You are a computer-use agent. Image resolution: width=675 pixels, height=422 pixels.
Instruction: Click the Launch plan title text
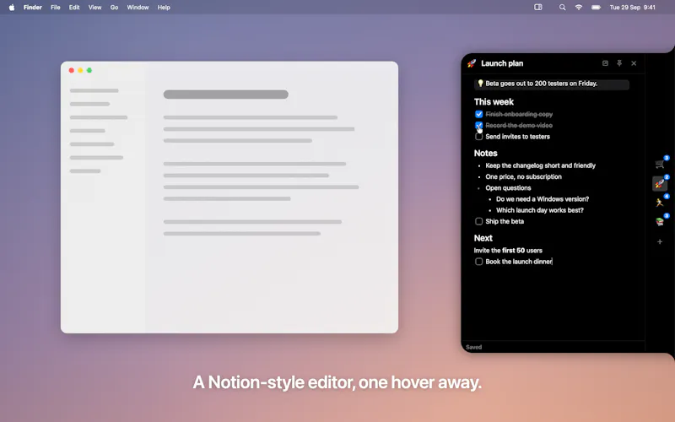pyautogui.click(x=502, y=63)
